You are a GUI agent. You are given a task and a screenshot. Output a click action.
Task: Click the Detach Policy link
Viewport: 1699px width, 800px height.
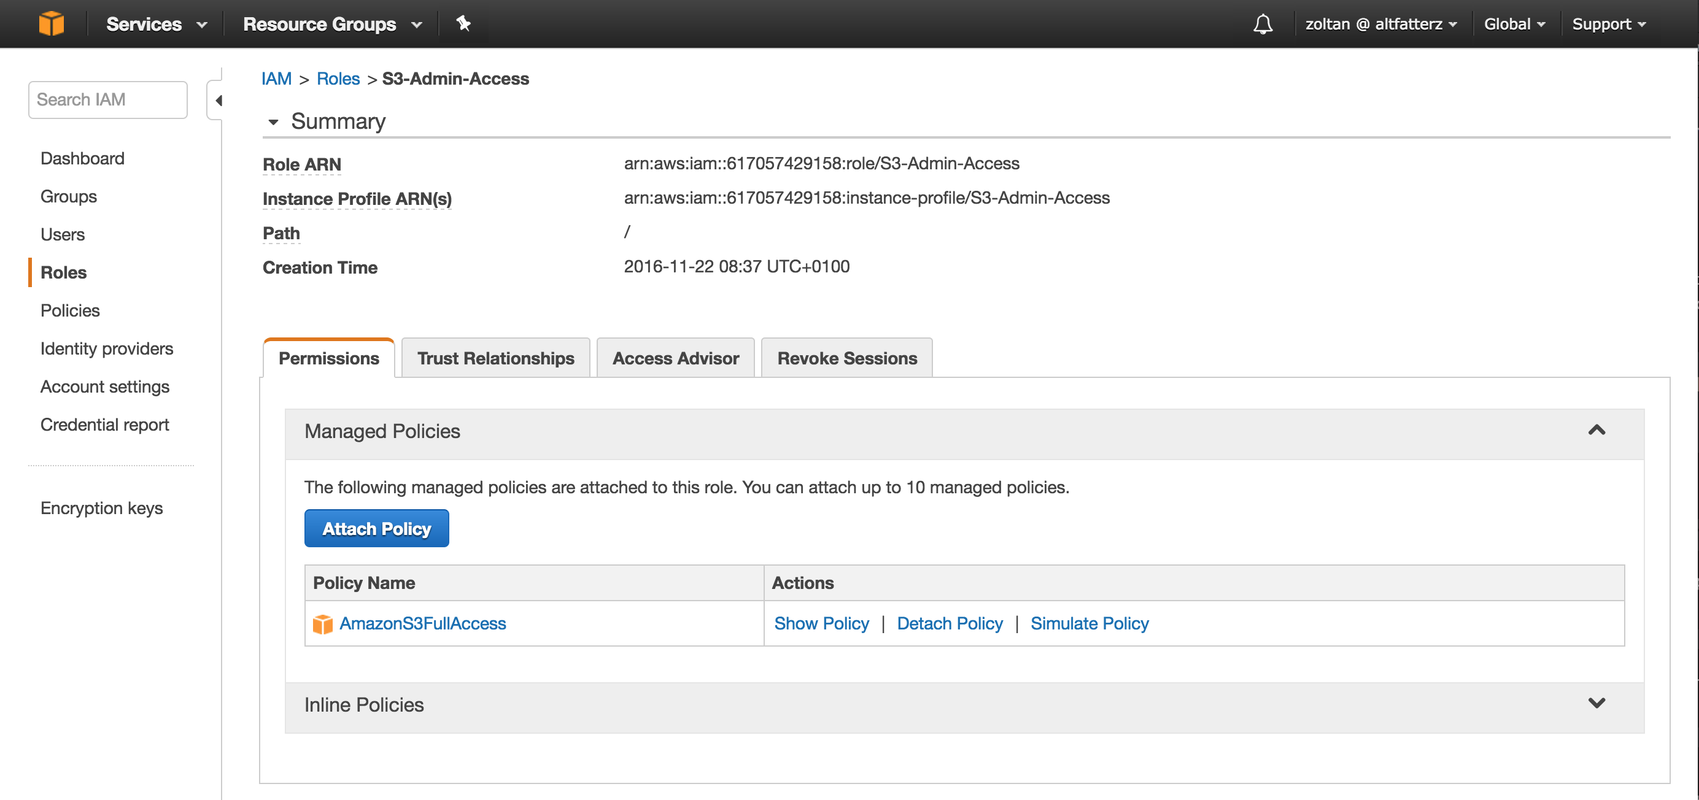pos(949,623)
